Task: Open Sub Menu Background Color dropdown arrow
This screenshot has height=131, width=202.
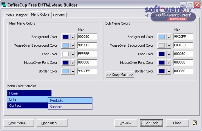Action: pyautogui.click(x=169, y=37)
